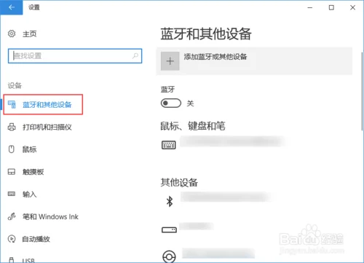
Task: Select the keyboard device icon
Action: (169, 145)
